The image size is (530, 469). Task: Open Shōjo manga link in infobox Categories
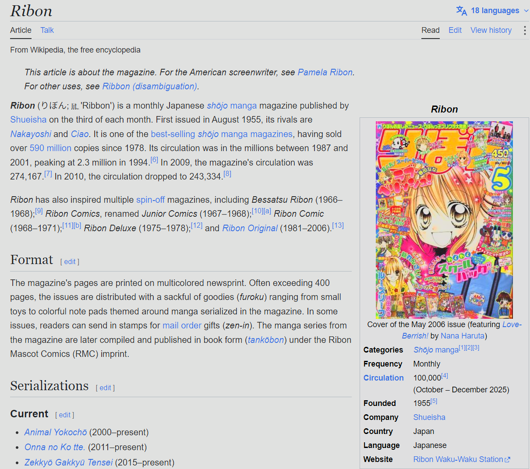tap(436, 350)
